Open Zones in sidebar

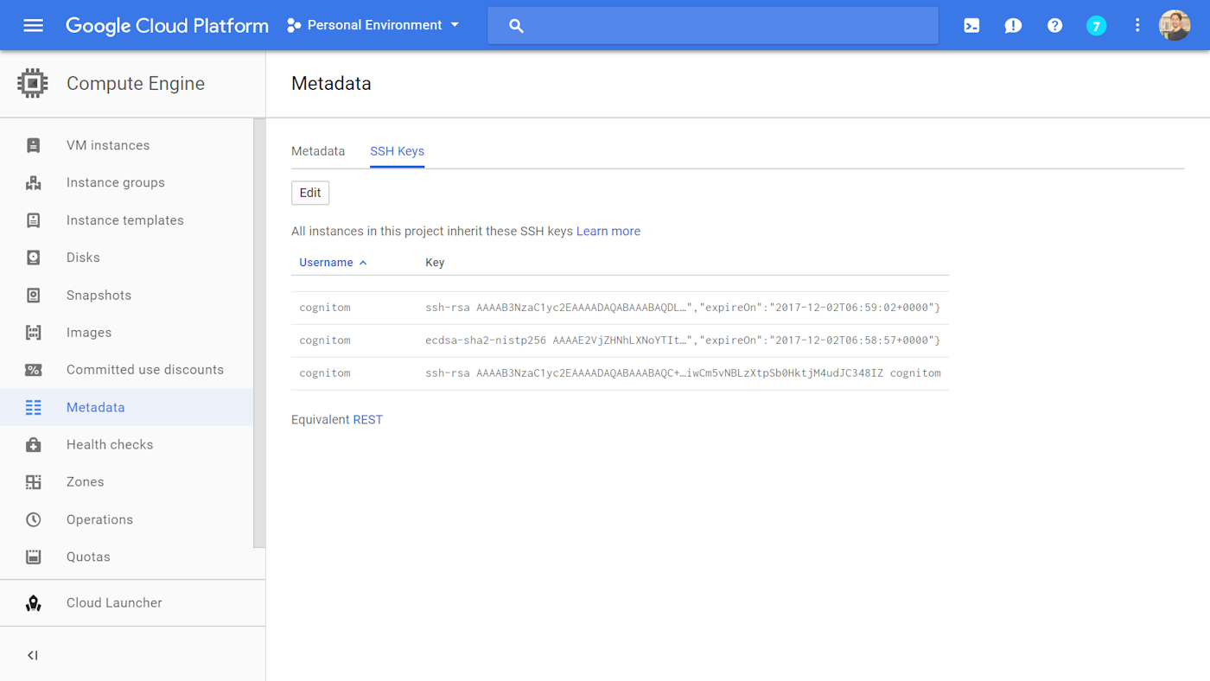click(126, 482)
